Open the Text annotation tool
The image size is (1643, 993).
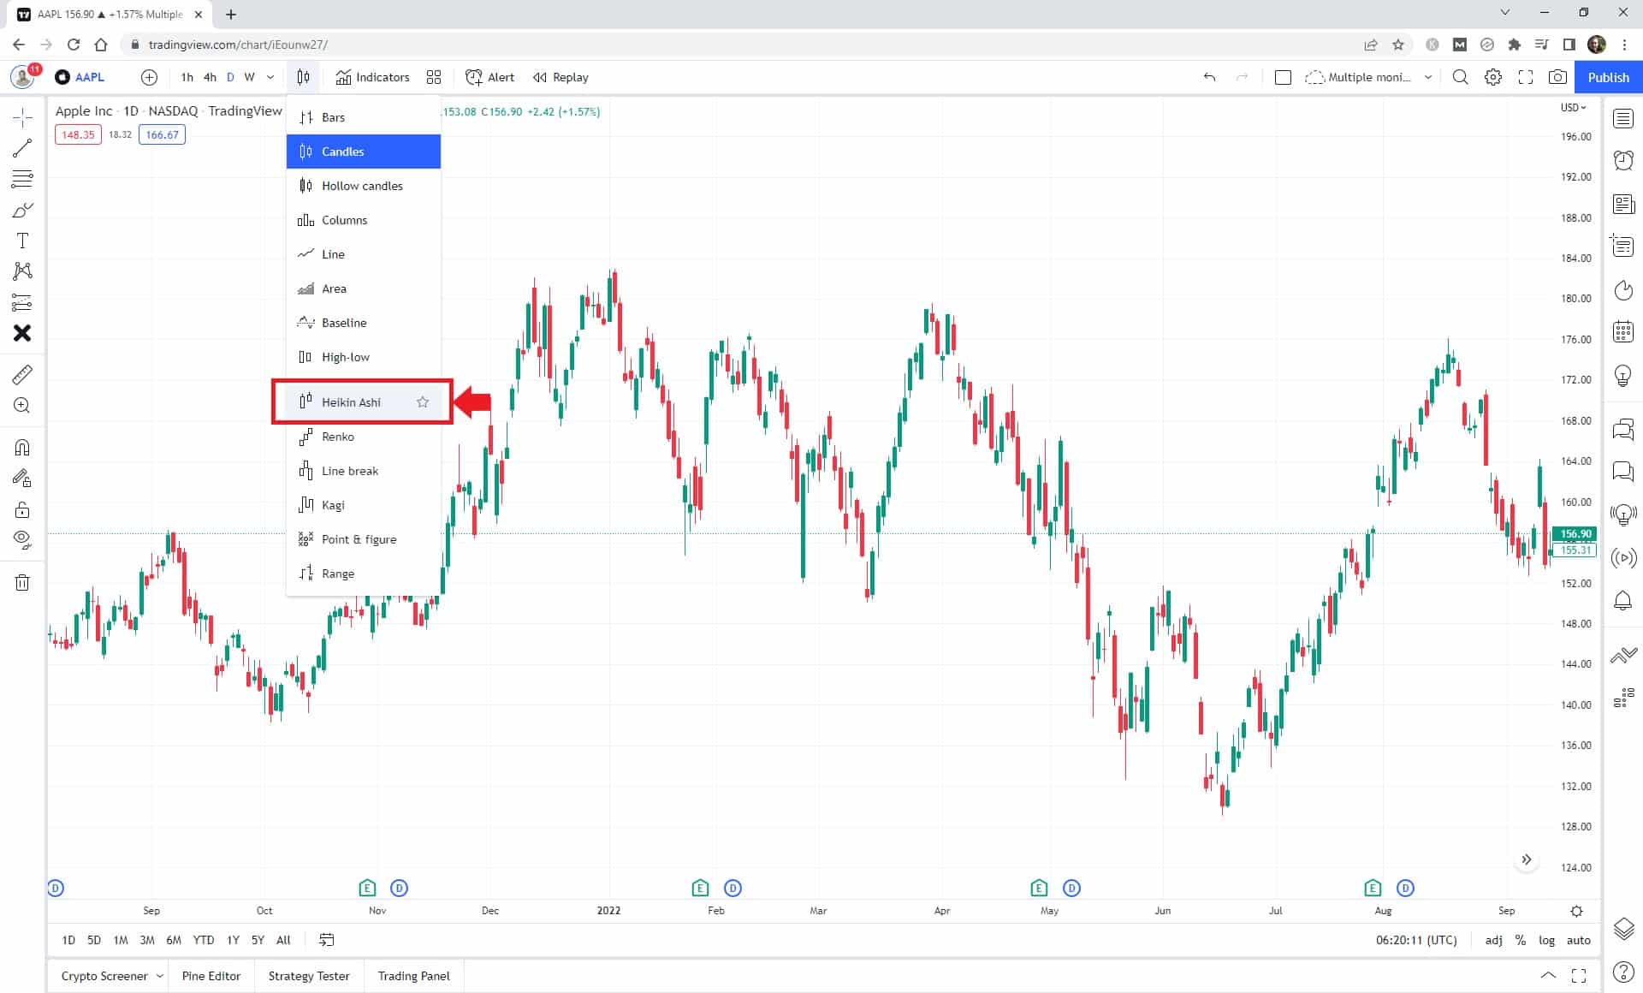(x=21, y=241)
